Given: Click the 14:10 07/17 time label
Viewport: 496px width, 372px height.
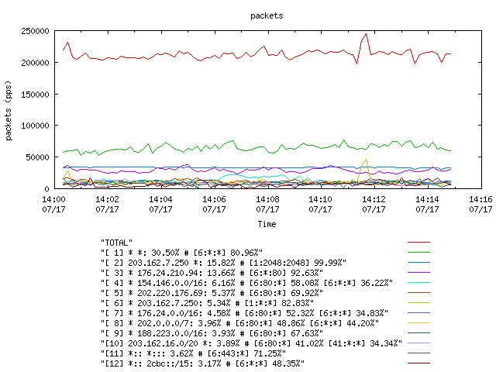Looking at the screenshot, I should tap(320, 205).
